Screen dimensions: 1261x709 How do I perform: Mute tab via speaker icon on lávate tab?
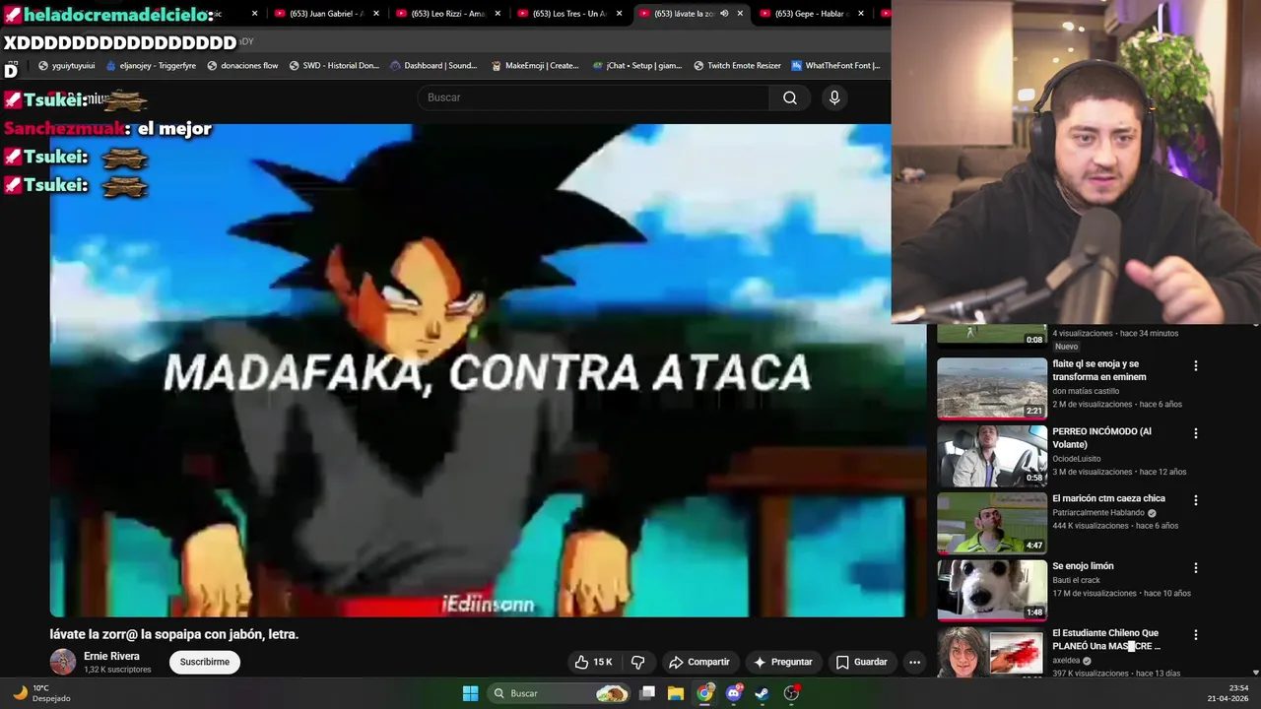click(724, 14)
